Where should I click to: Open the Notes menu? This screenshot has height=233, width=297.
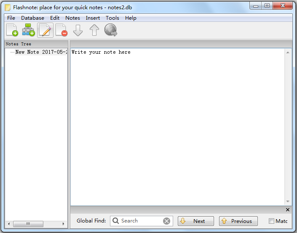pyautogui.click(x=72, y=18)
